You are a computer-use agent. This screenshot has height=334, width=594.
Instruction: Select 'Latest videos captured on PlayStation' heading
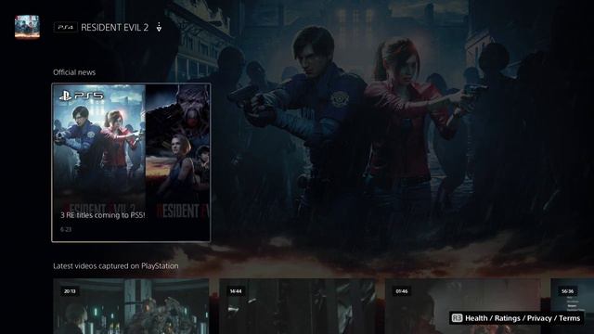[x=115, y=266]
